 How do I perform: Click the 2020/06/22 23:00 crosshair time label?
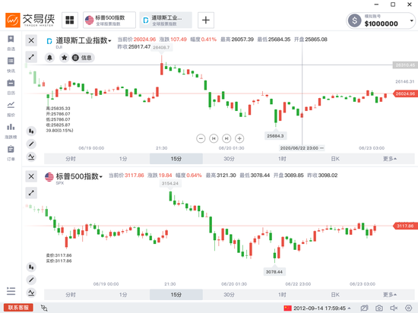click(x=302, y=148)
